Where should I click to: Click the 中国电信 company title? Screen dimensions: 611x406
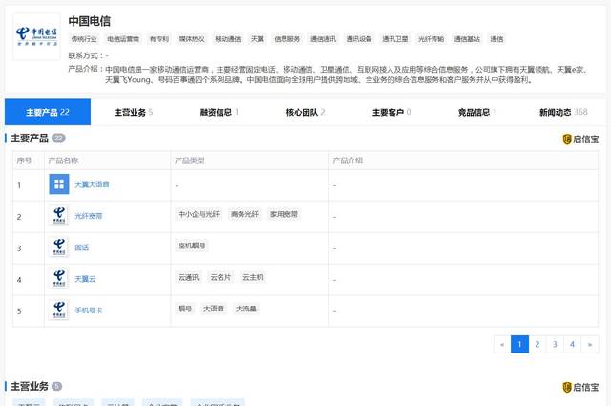click(x=89, y=21)
